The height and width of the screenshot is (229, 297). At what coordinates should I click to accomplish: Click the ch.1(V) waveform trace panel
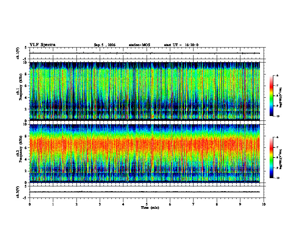(147, 53)
